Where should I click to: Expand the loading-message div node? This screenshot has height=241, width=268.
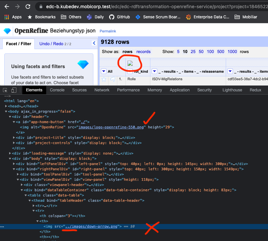click(10, 153)
